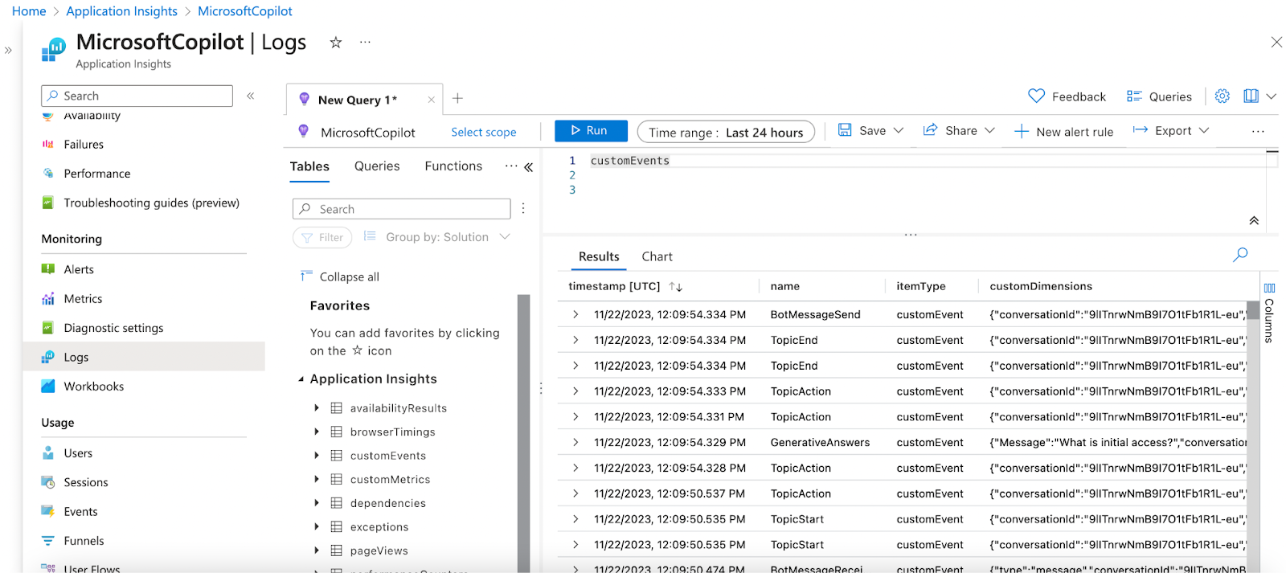Add a new query tab with plus
This screenshot has width=1286, height=573.
(x=457, y=98)
